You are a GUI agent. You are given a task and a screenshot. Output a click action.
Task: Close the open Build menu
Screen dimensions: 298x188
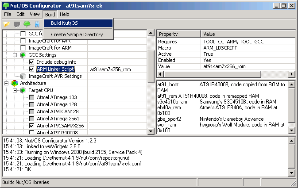[x=50, y=15]
